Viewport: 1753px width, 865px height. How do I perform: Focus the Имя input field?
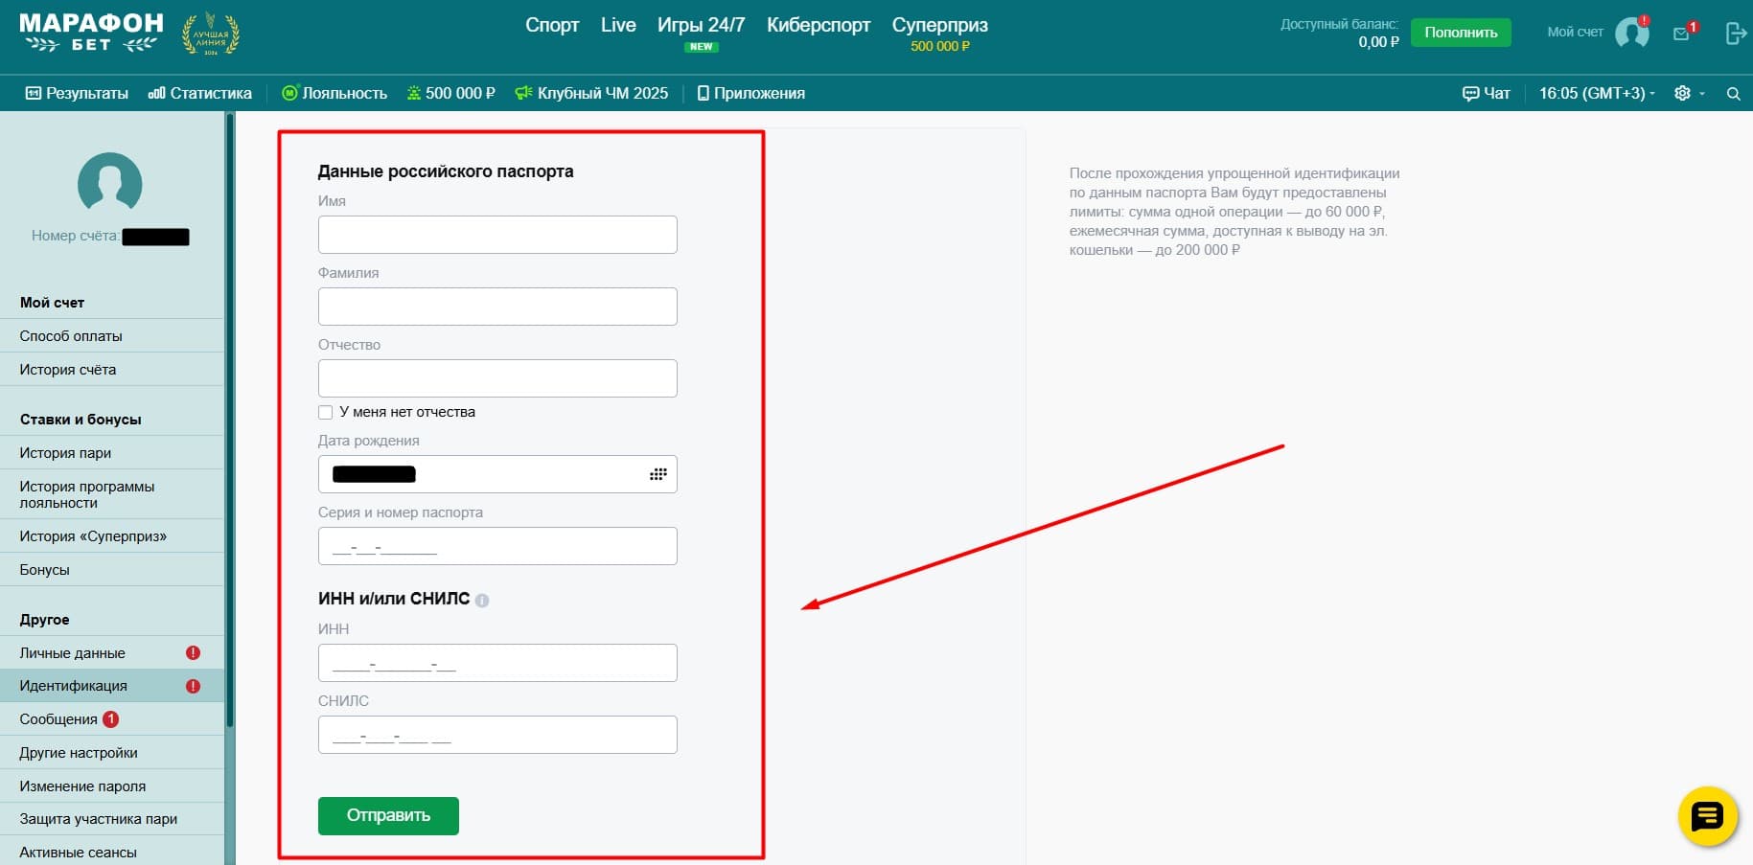[497, 235]
